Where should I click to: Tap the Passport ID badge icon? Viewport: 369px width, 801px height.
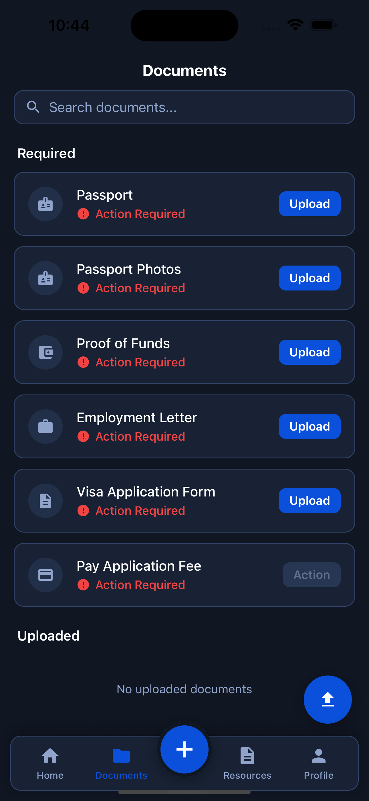point(45,204)
